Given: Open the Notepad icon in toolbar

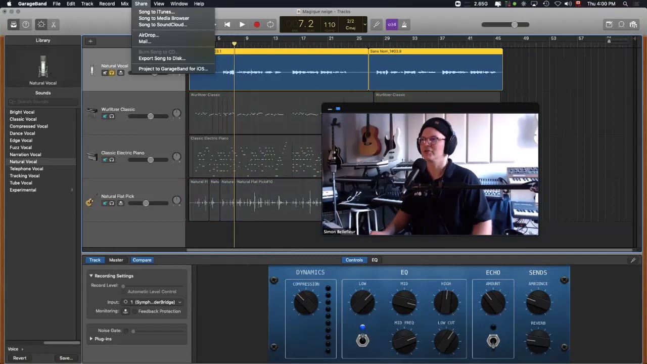Looking at the screenshot, I should click(609, 24).
